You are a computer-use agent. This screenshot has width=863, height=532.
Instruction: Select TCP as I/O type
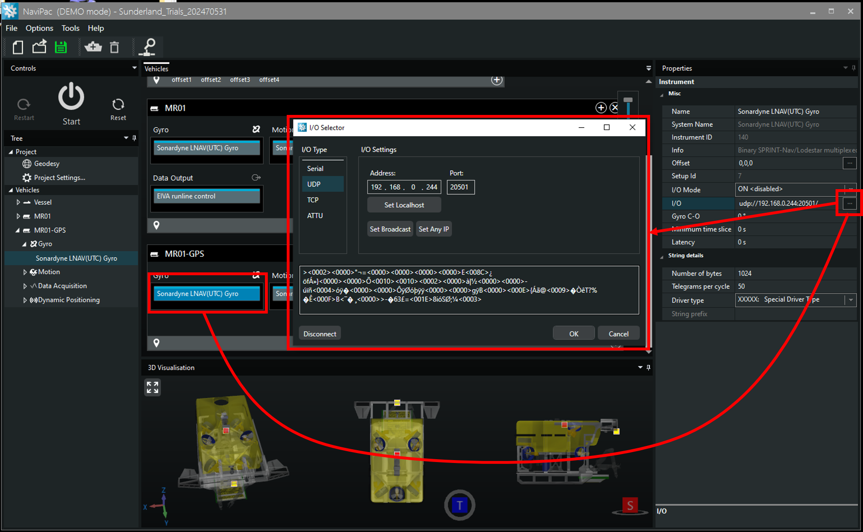click(313, 200)
